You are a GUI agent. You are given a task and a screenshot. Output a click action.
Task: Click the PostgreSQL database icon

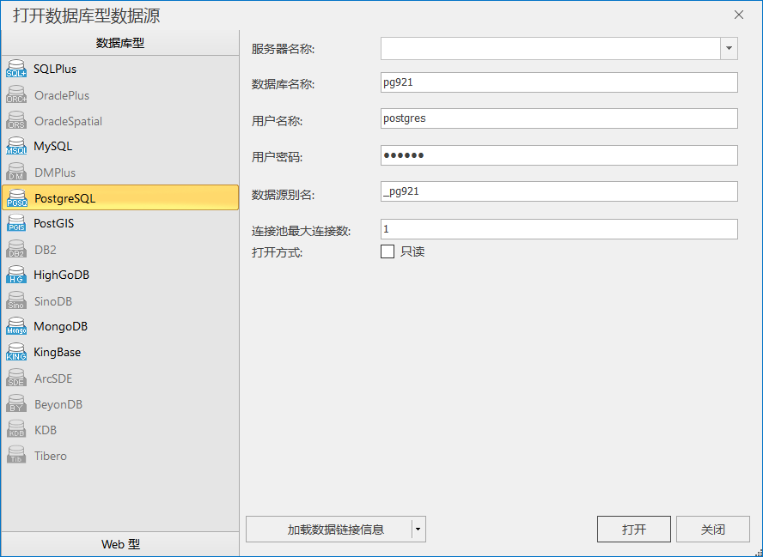click(x=16, y=198)
